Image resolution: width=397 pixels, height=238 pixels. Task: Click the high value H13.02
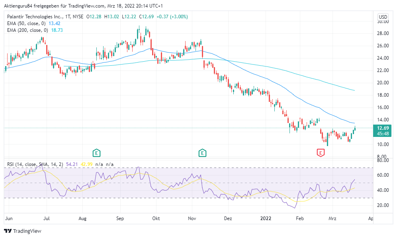click(x=111, y=17)
